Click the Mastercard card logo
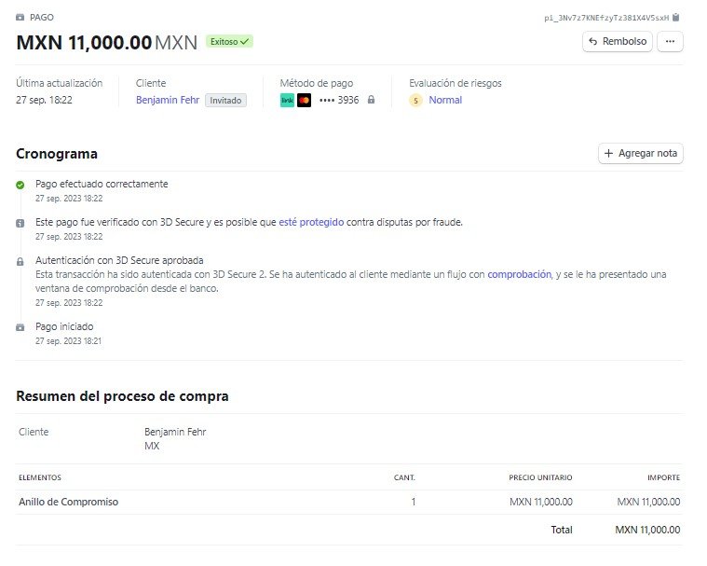The image size is (707, 566). [304, 100]
